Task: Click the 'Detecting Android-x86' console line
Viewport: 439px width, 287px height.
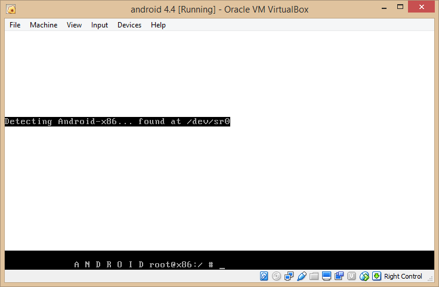Action: point(118,122)
